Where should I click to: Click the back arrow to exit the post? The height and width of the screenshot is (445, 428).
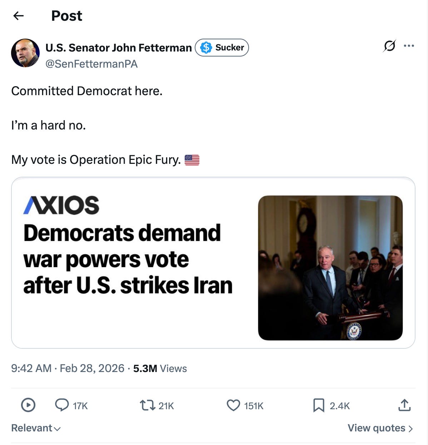[x=19, y=15]
